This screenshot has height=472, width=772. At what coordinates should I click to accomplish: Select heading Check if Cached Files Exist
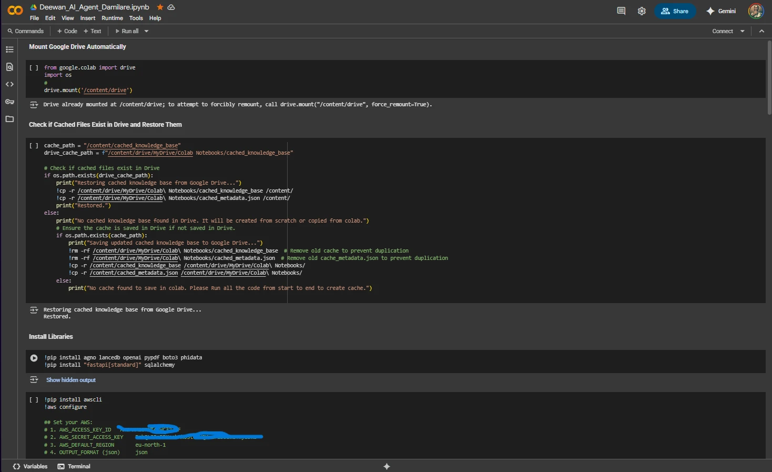[105, 125]
